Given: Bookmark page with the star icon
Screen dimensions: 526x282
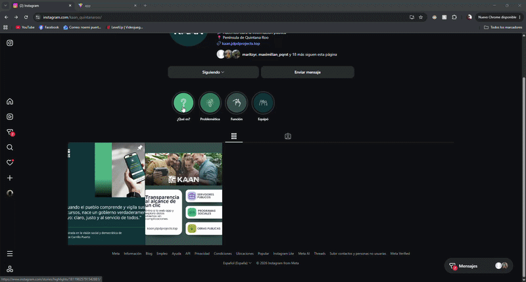Looking at the screenshot, I should [x=421, y=17].
